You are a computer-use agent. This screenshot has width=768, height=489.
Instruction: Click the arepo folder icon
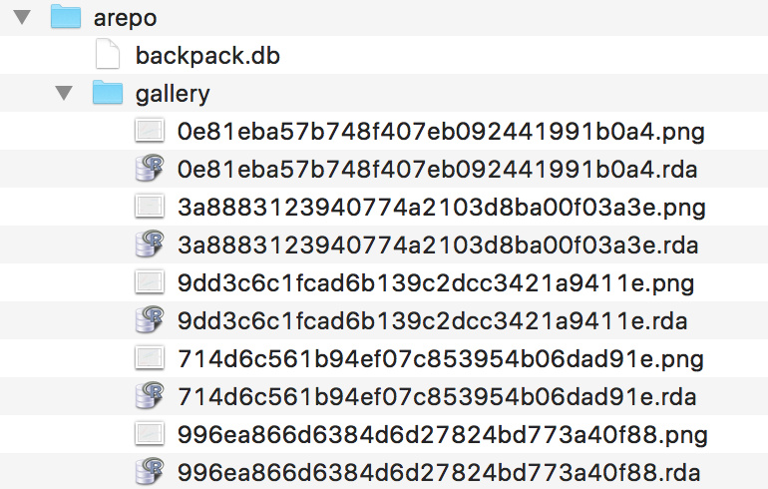coord(65,17)
